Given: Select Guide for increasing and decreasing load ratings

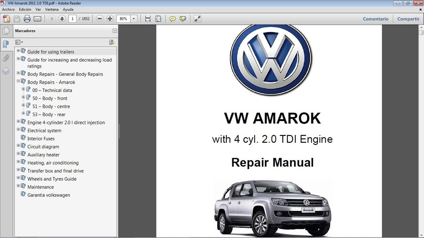Looking at the screenshot, I should 70,63.
